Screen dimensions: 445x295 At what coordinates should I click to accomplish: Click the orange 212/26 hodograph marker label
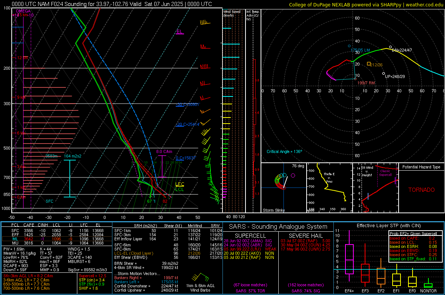[376, 65]
